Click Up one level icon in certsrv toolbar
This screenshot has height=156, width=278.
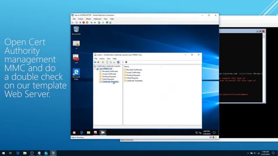(x=103, y=62)
